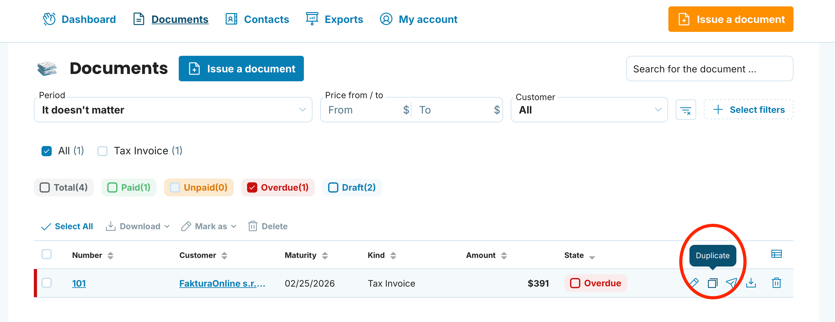Expand the Mark as dropdown

tap(209, 227)
